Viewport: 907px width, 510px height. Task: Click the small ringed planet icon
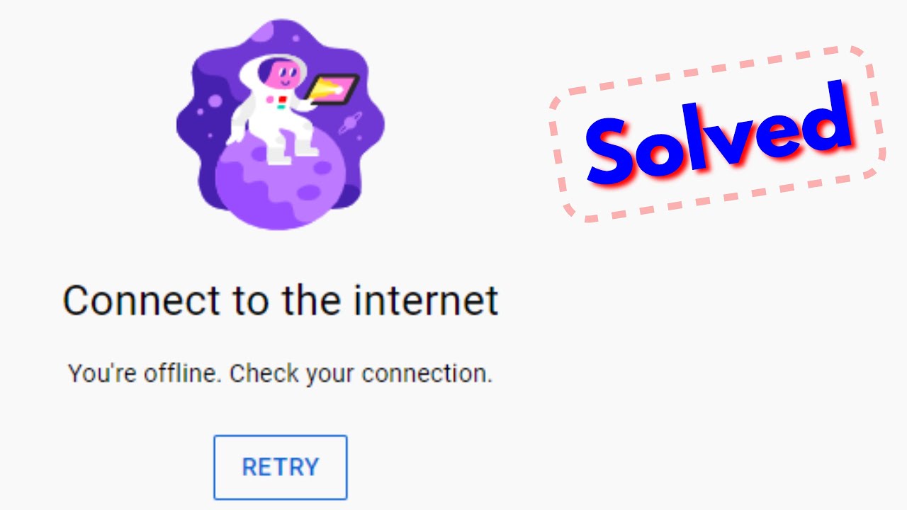[x=350, y=123]
